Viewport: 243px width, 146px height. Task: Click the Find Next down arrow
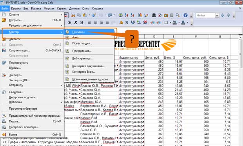[x=222, y=15]
